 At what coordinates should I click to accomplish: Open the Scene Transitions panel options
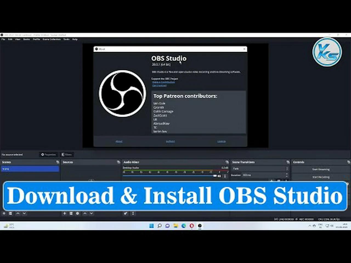pos(287,162)
